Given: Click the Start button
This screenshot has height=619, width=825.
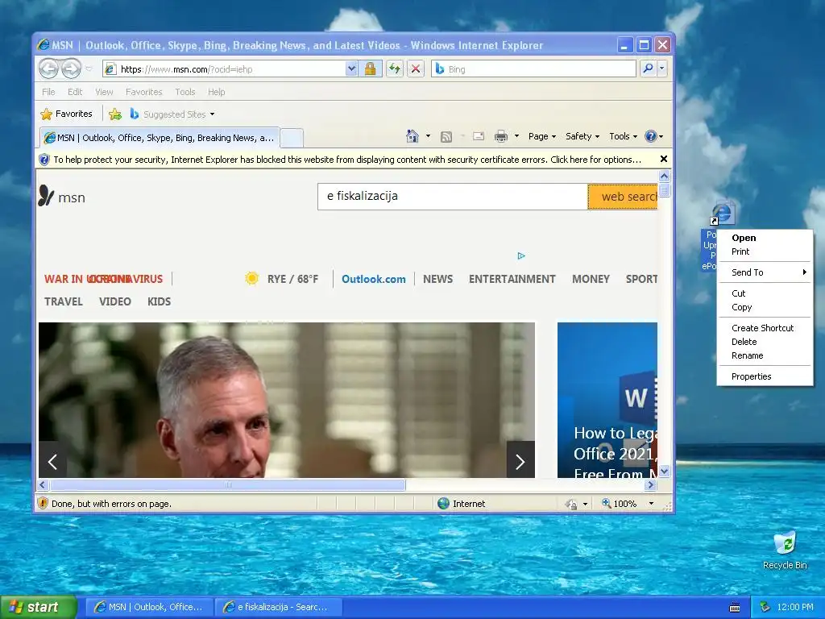Looking at the screenshot, I should [39, 607].
